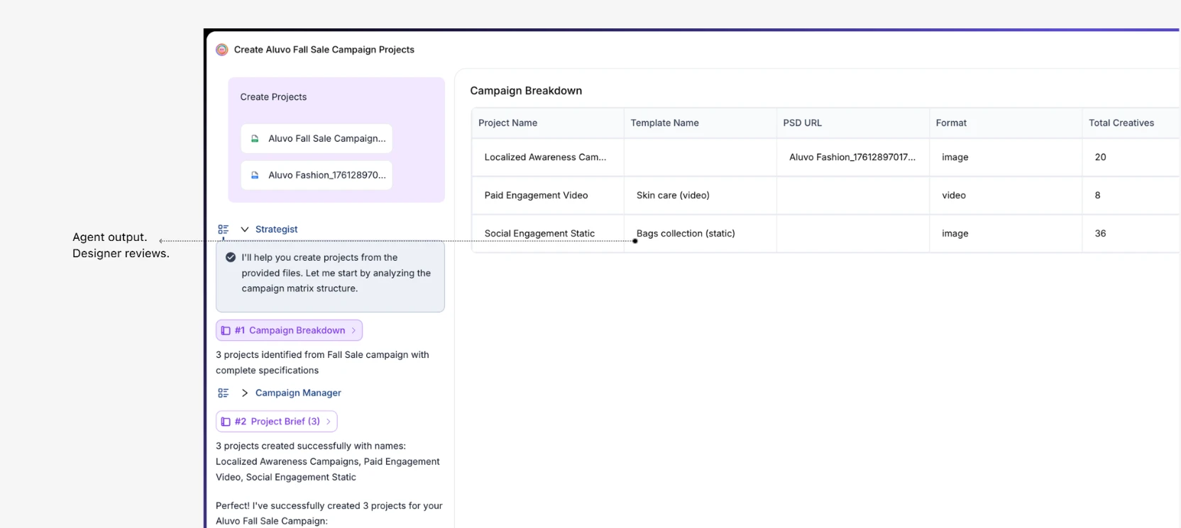Click the image format cell in Localized Awareness row
This screenshot has width=1181, height=528.
[x=1006, y=157]
